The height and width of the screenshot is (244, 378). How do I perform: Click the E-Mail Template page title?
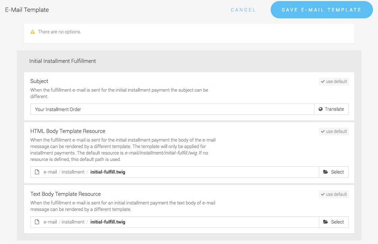pyautogui.click(x=27, y=10)
